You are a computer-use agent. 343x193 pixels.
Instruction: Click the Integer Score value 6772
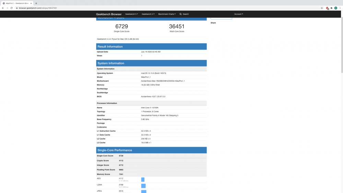tap(121, 165)
